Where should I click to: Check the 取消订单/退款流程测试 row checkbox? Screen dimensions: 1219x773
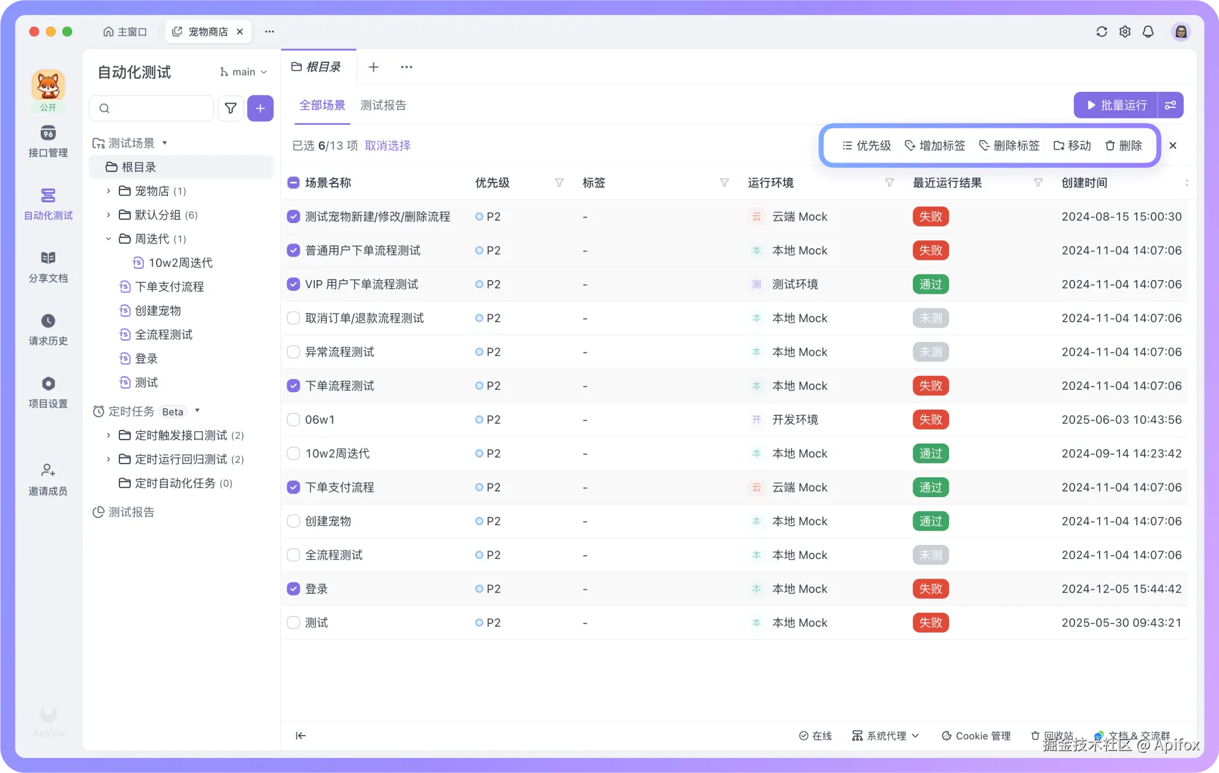293,318
